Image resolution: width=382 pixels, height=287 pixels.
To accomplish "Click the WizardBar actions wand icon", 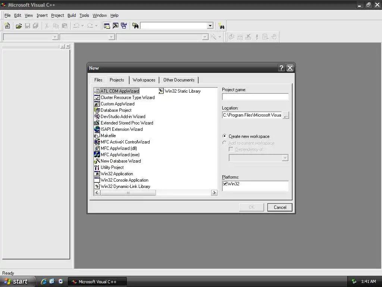I will pos(213,37).
